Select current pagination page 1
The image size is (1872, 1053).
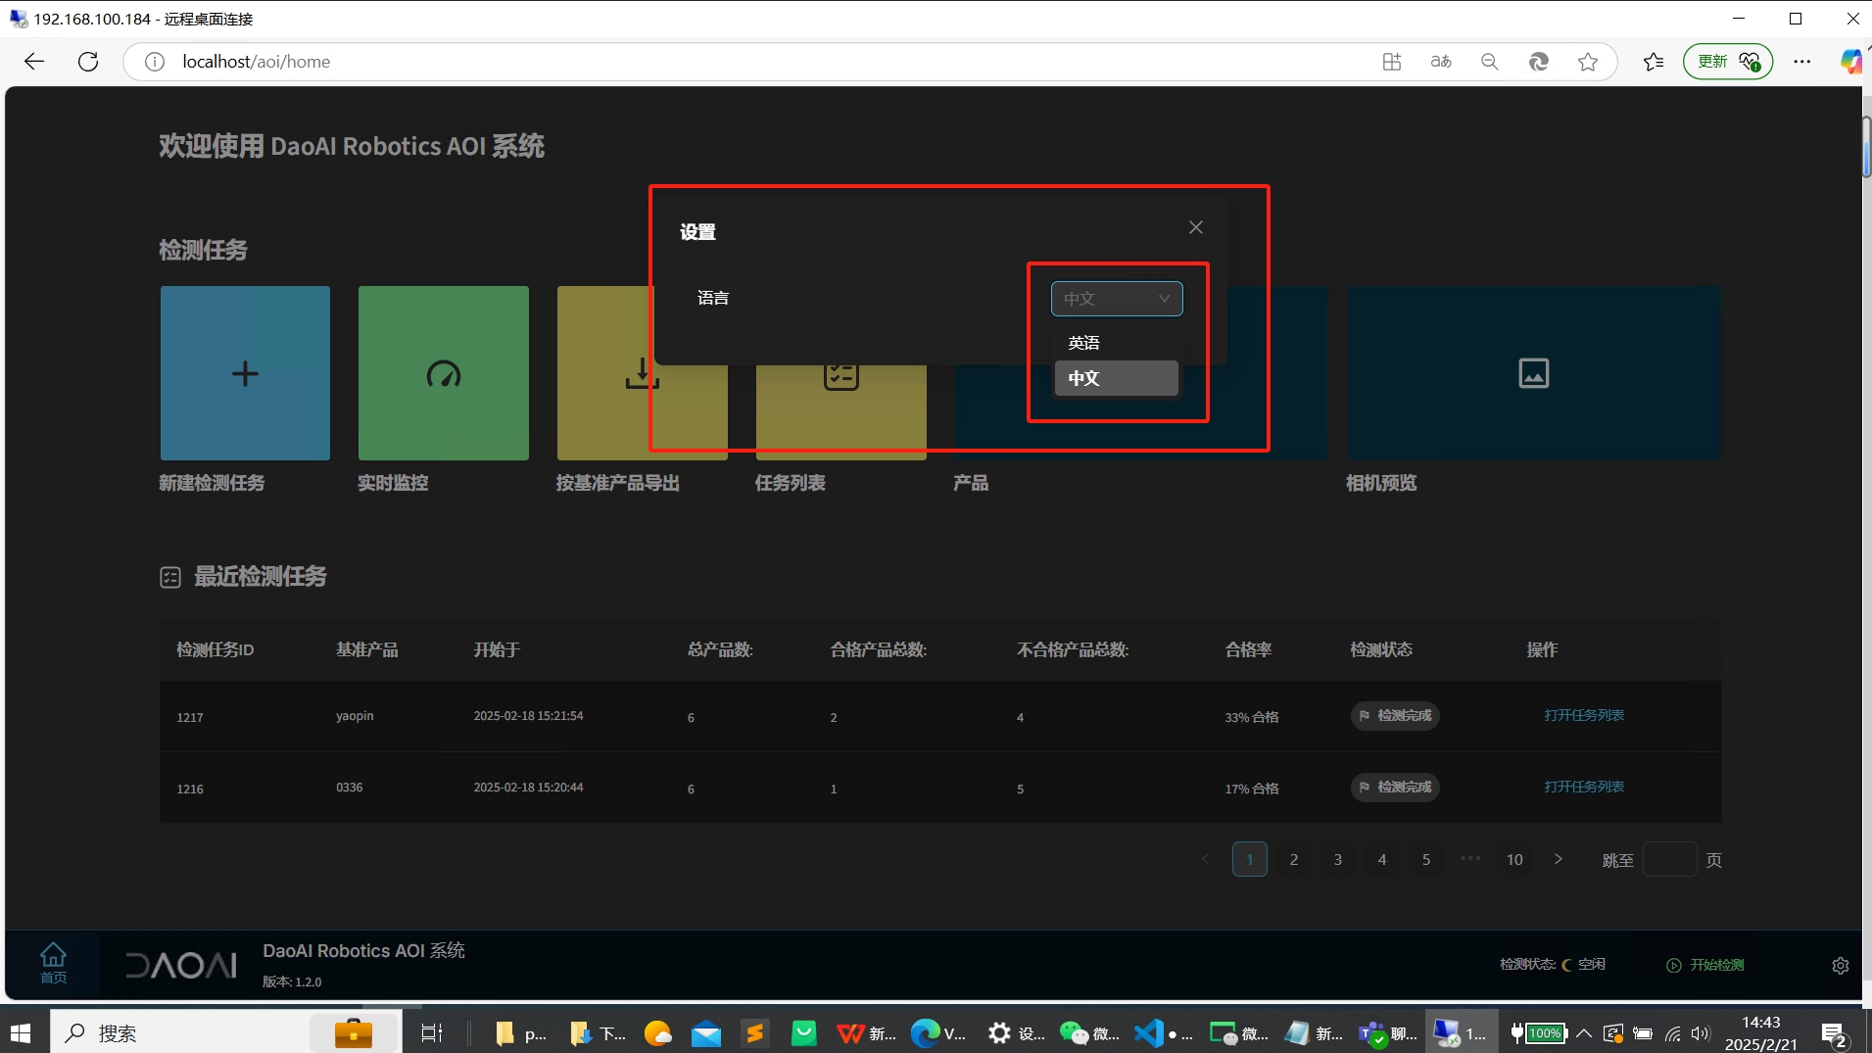coord(1250,859)
